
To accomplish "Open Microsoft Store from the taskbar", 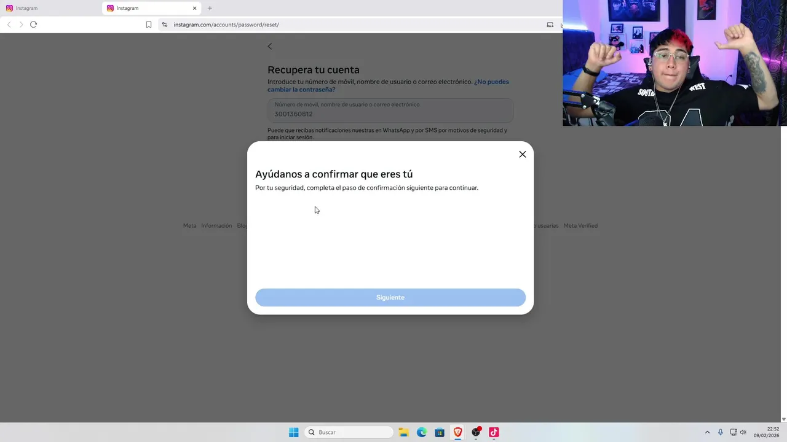I will point(440,432).
